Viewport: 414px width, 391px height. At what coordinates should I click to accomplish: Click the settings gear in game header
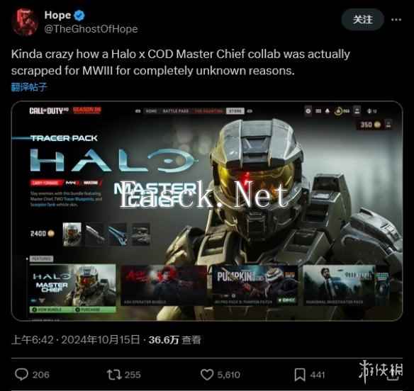308,111
